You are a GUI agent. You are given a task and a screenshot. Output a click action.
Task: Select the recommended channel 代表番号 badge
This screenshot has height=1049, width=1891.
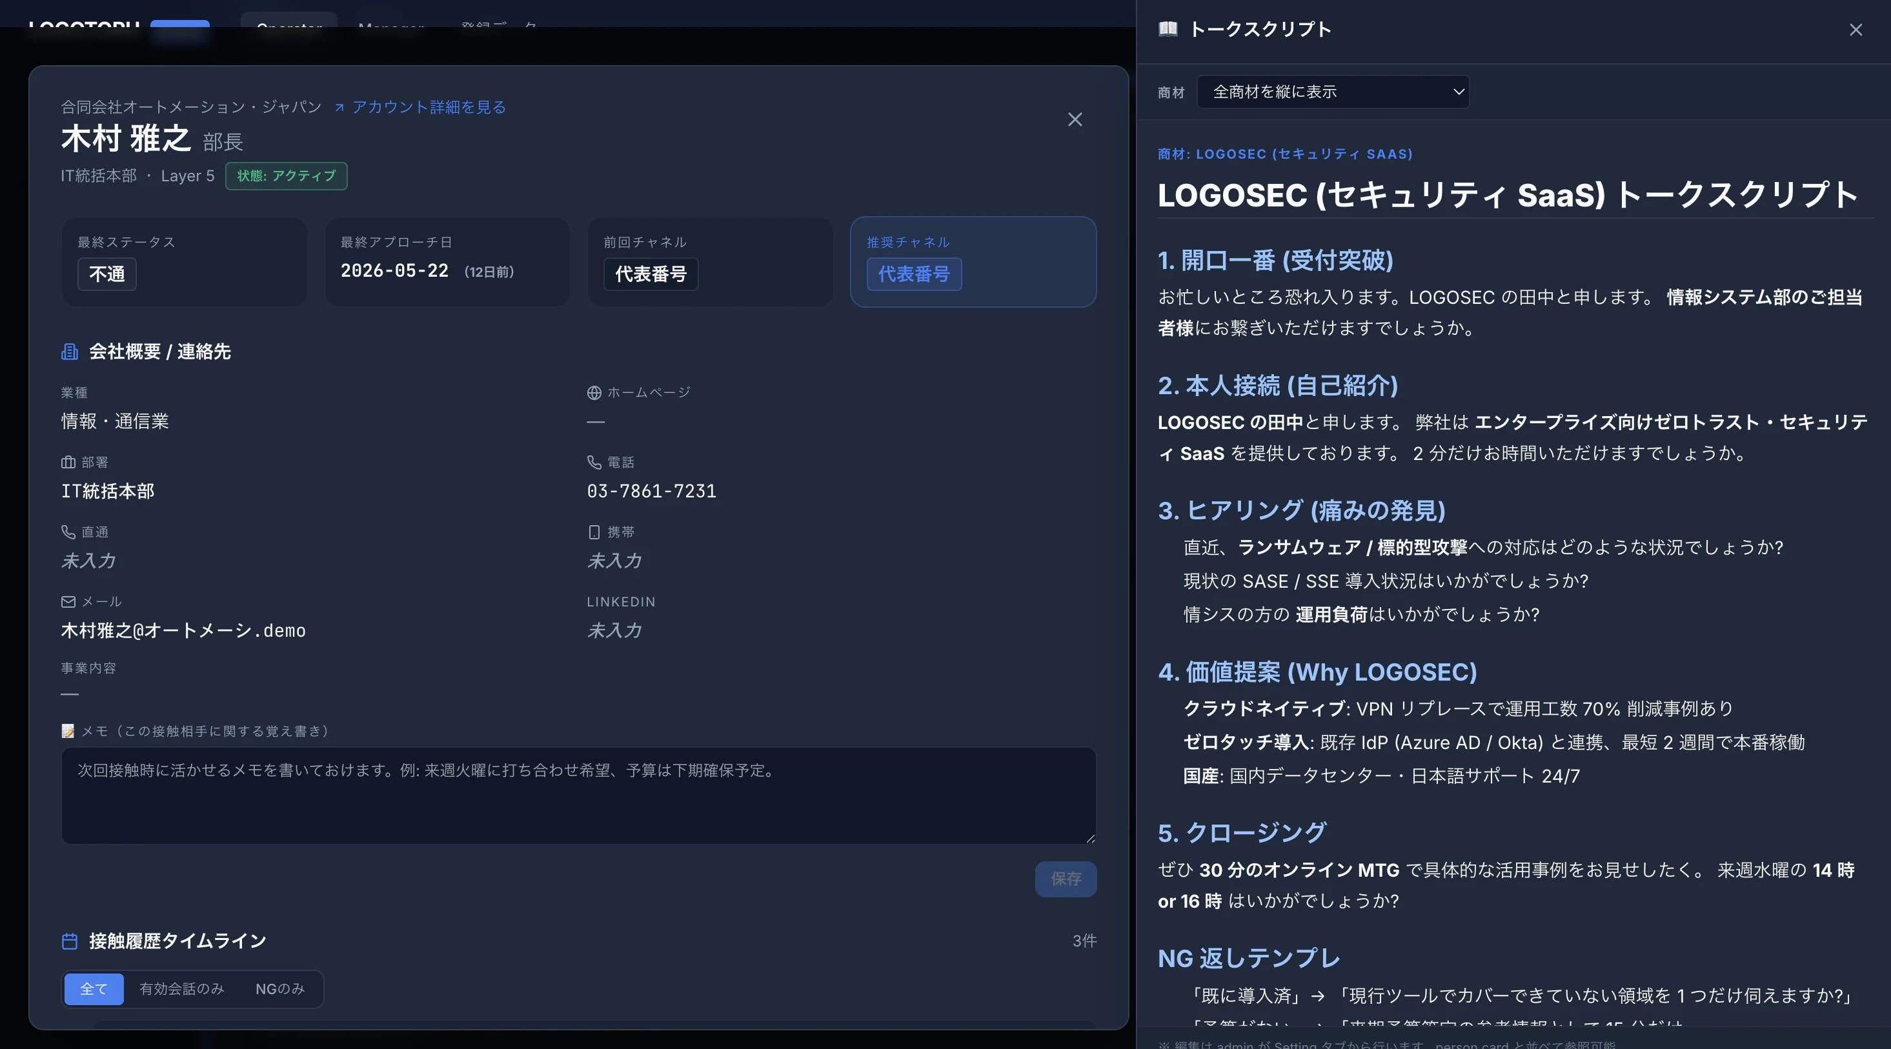tap(914, 274)
